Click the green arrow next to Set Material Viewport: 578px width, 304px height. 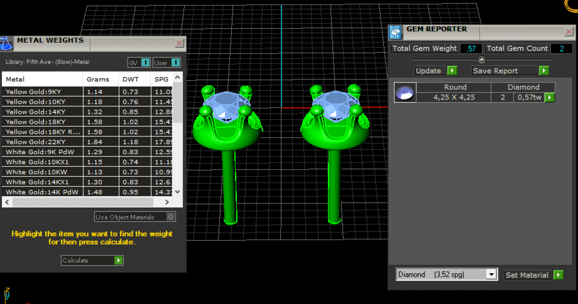pyautogui.click(x=558, y=275)
